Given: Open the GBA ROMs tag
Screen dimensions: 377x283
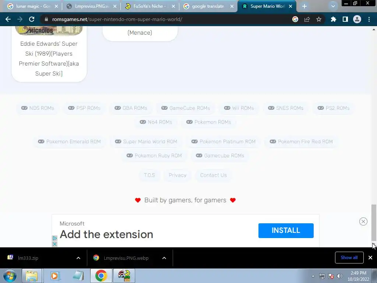Looking at the screenshot, I should 131,108.
